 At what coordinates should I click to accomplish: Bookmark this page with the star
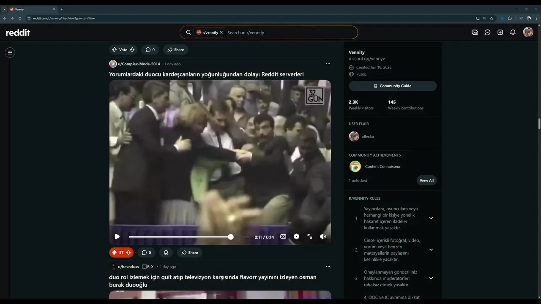pos(492,18)
